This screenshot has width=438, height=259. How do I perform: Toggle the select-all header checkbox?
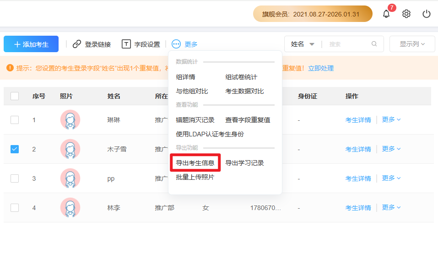[x=15, y=96]
